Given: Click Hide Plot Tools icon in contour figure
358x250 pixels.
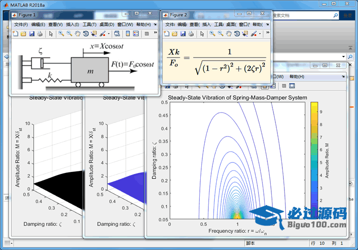Looking at the screenshot, I should point(284,86).
